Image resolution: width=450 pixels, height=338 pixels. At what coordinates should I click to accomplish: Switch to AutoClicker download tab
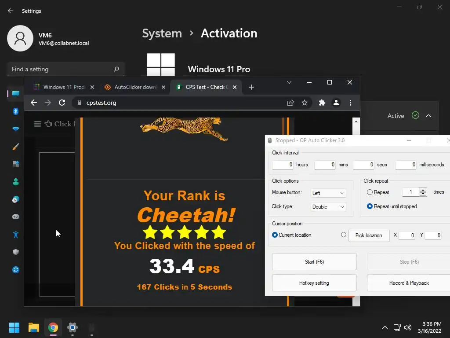tap(135, 87)
